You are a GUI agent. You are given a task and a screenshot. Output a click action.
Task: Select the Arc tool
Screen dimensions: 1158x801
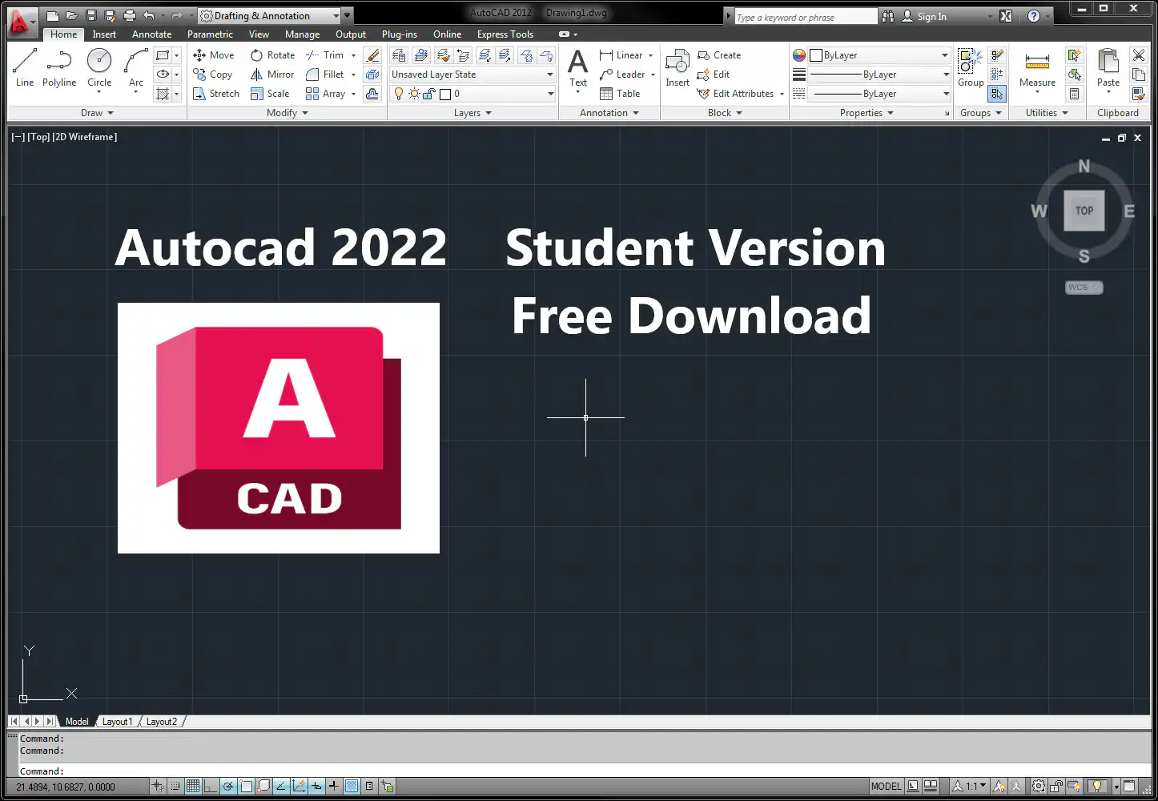[x=136, y=67]
